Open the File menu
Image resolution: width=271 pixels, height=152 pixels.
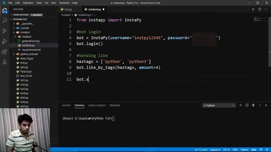(x=10, y=3)
